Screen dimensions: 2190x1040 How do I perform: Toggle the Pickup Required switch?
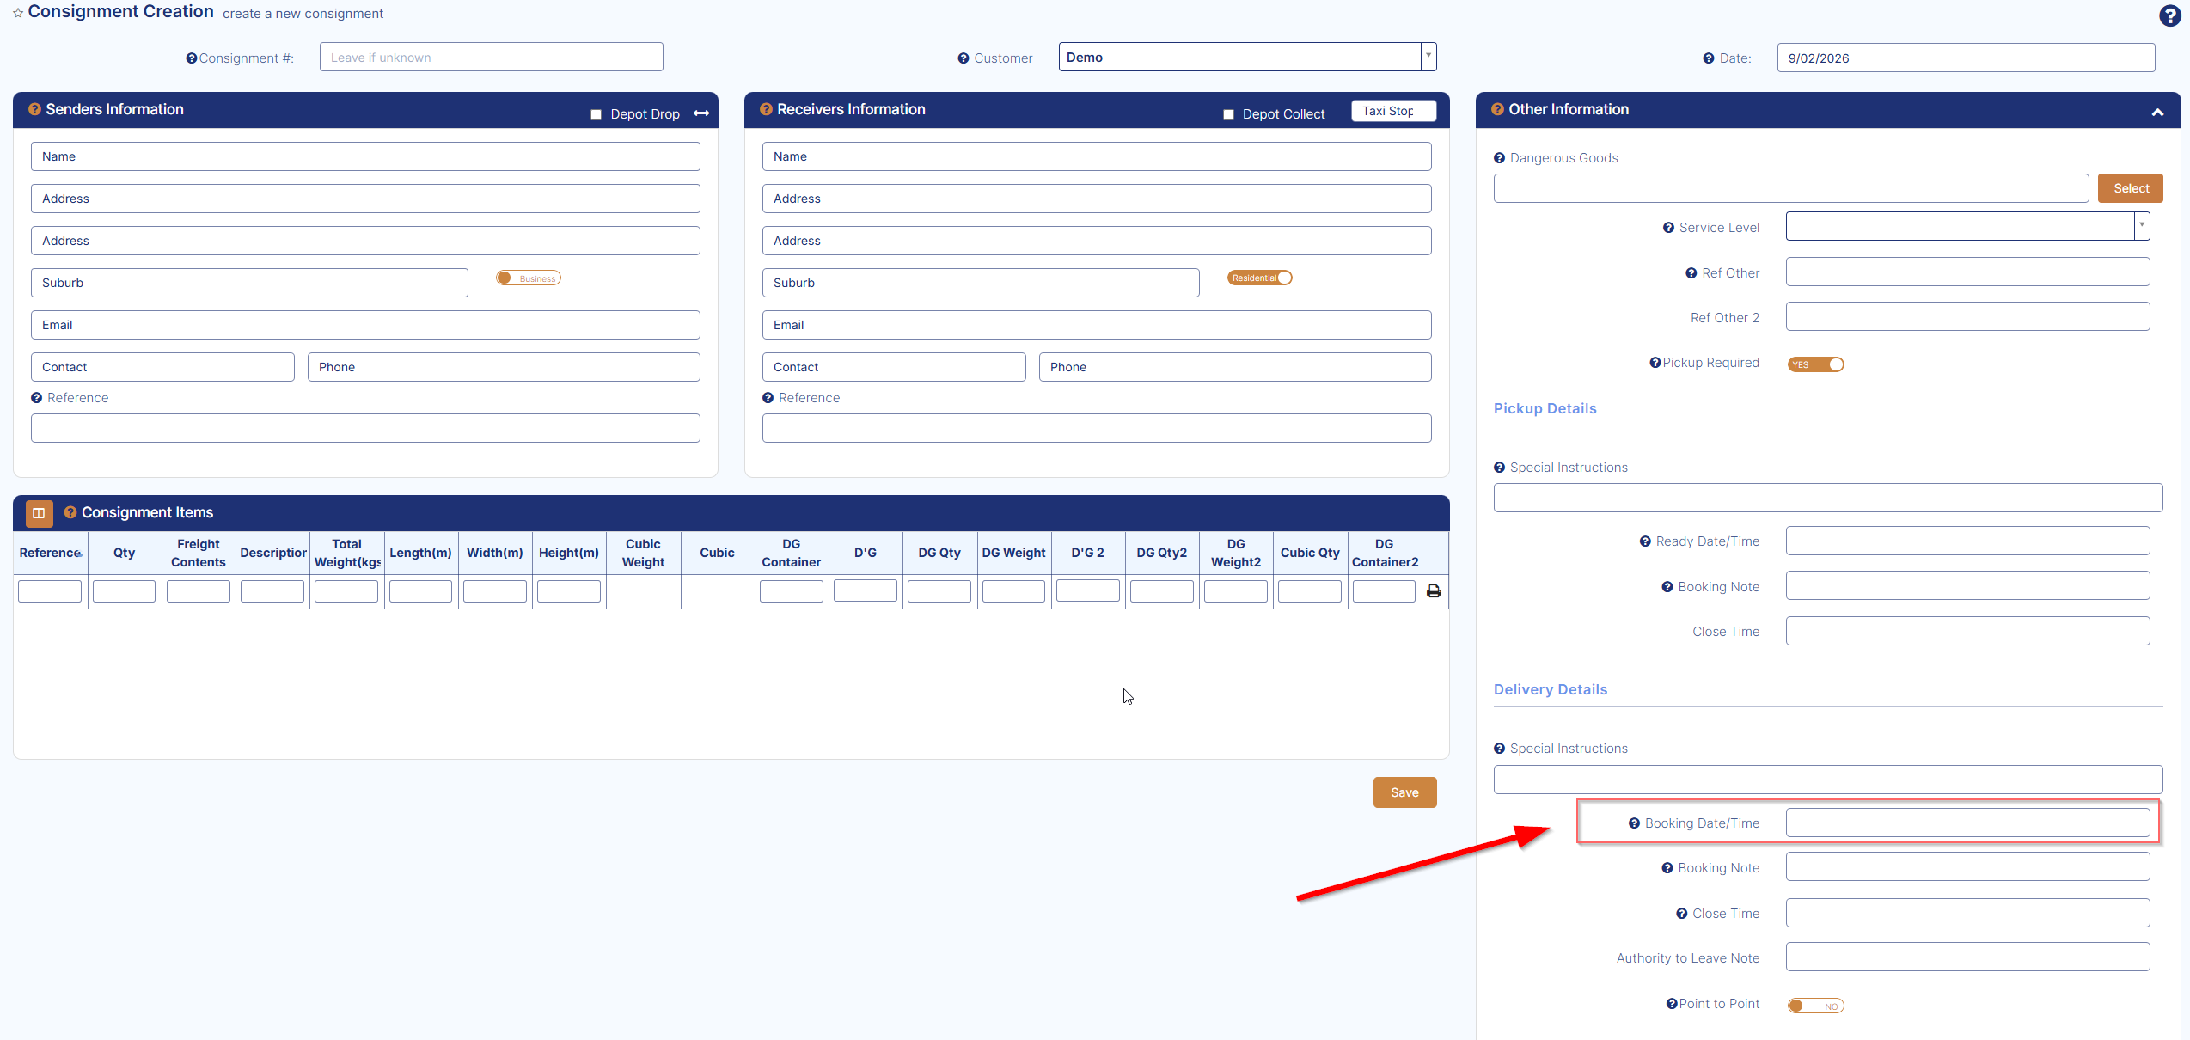click(1815, 364)
